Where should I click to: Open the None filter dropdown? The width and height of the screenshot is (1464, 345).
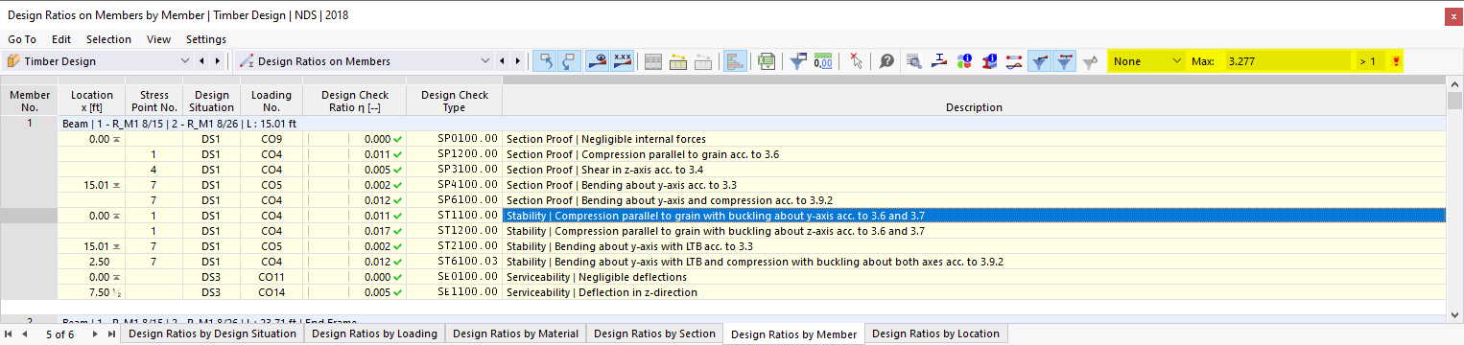pos(1177,61)
